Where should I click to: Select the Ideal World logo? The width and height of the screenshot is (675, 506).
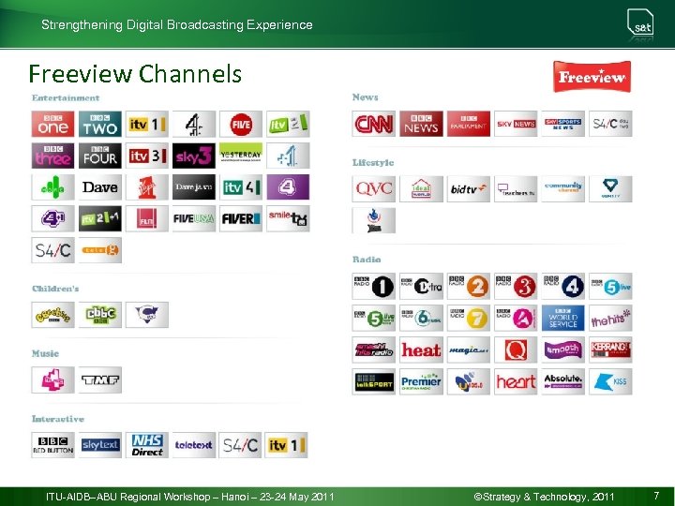click(421, 189)
